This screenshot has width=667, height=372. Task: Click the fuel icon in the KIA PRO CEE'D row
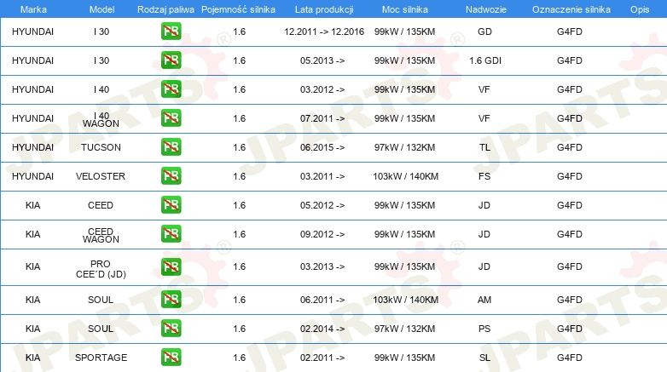point(171,266)
